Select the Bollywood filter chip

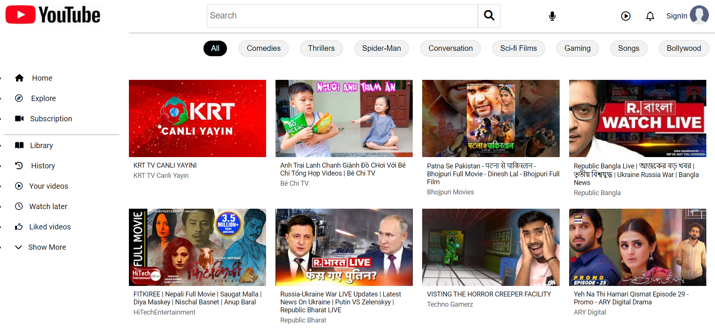tap(684, 48)
